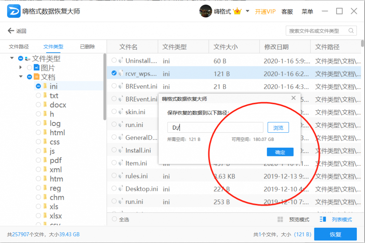Select the xml type tree item

(x=56, y=169)
